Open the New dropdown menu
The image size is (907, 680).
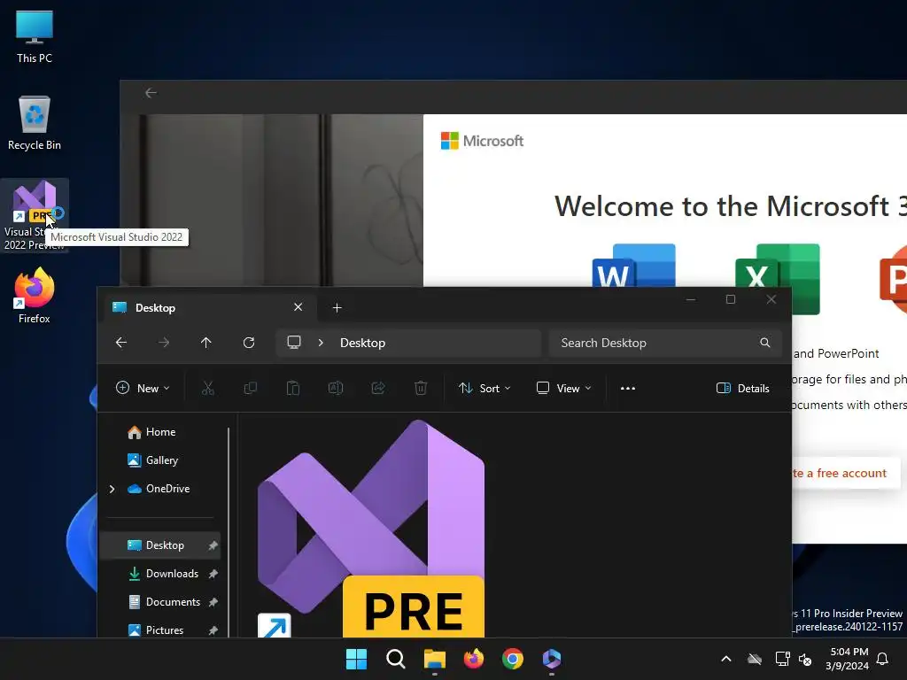[143, 388]
